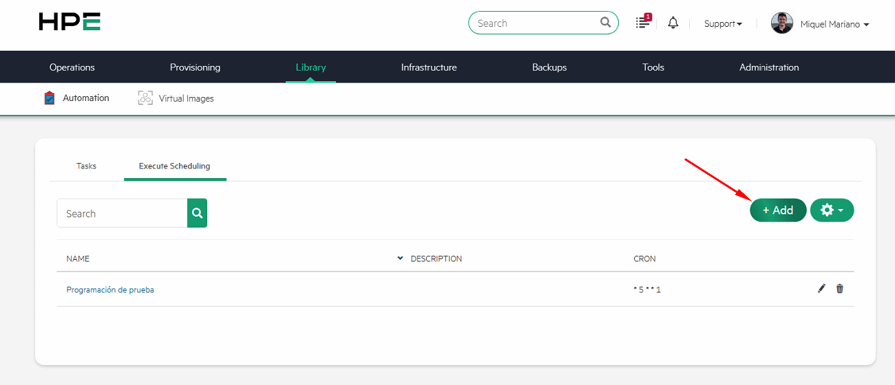Sort by the NAME column arrow
The height and width of the screenshot is (385, 895).
[x=400, y=258]
